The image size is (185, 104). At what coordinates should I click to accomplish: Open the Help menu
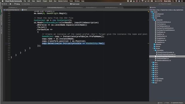click(x=83, y=1)
